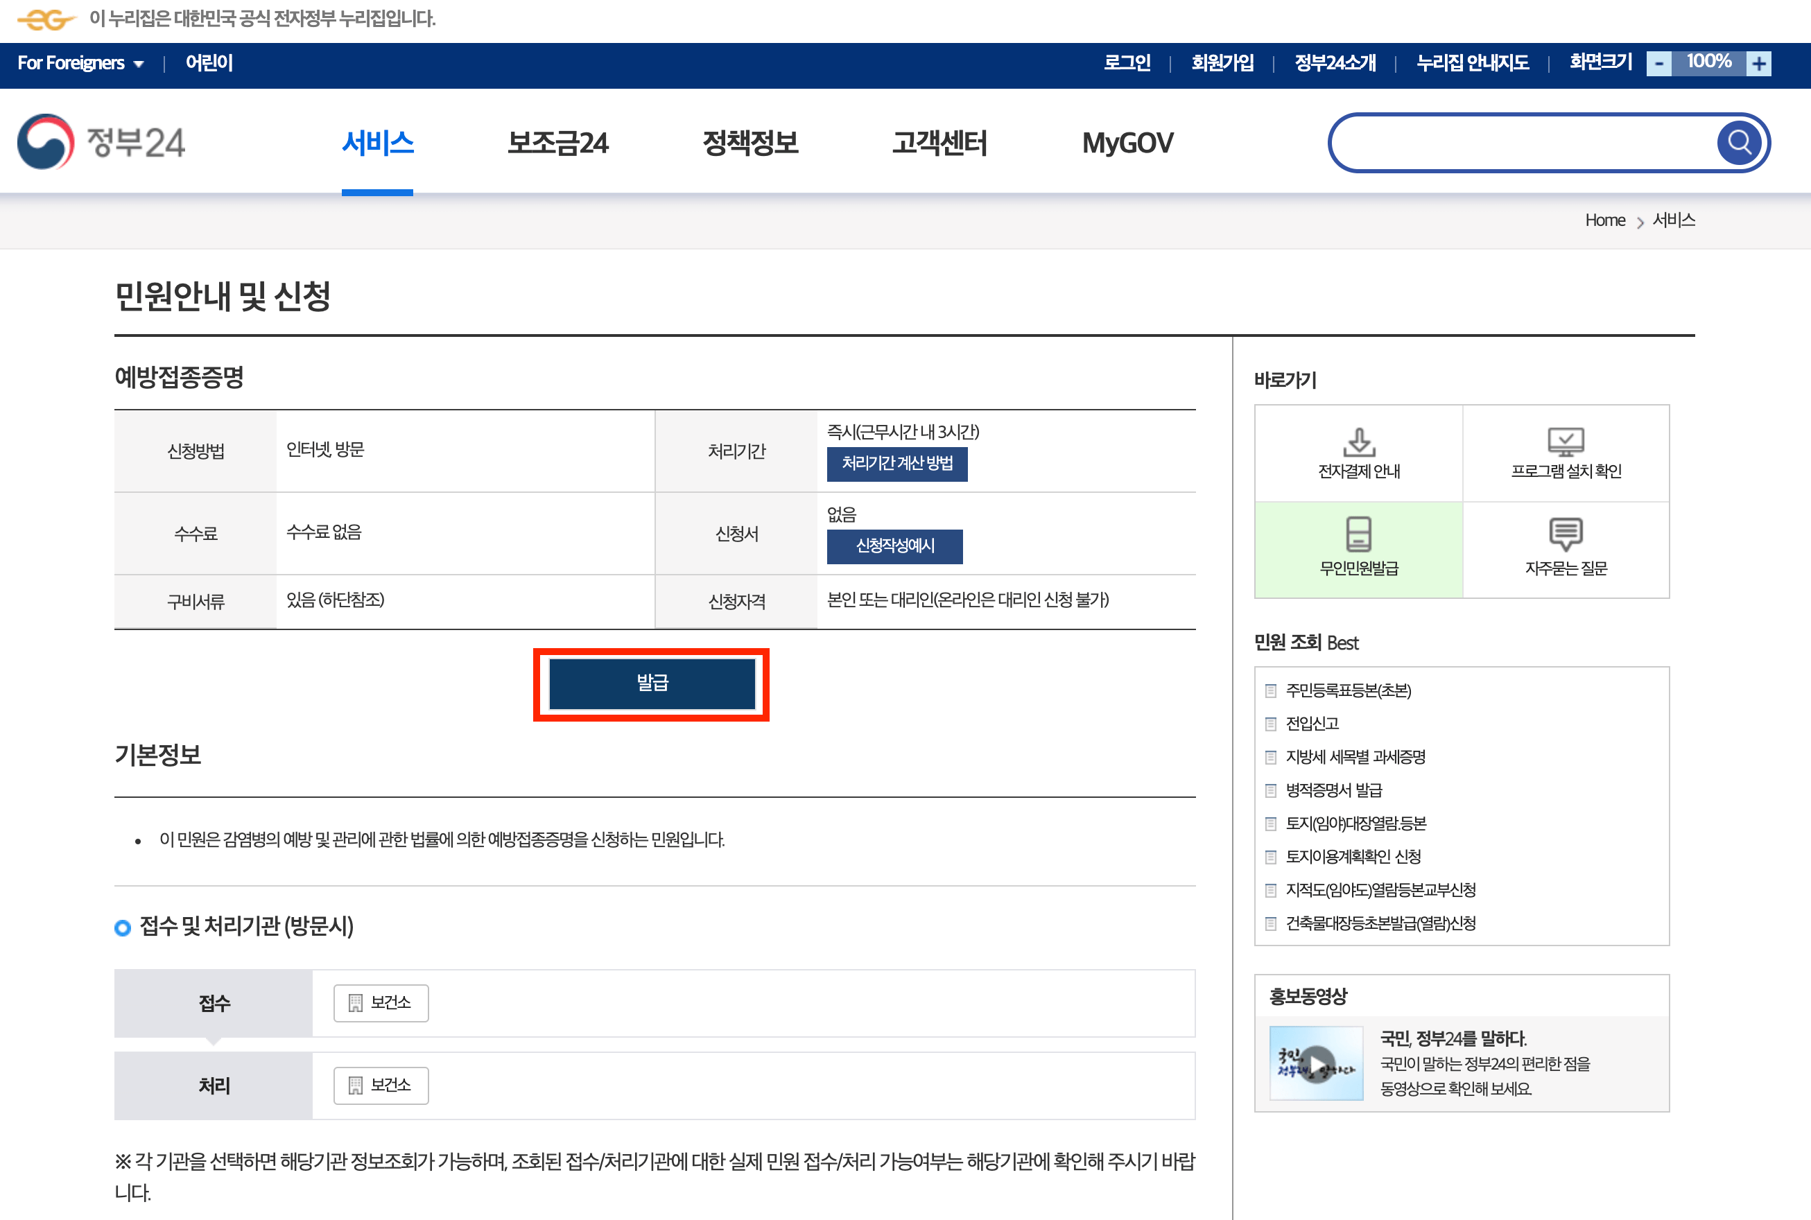Click the 정부24 logo
The height and width of the screenshot is (1220, 1811).
pos(101,142)
